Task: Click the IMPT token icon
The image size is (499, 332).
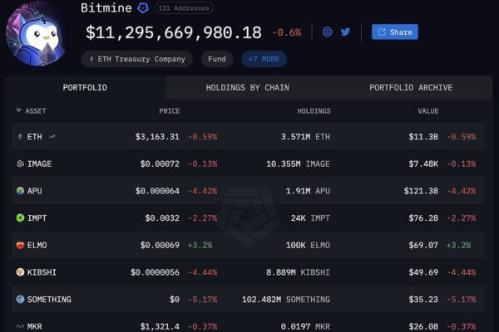Action: pyautogui.click(x=21, y=218)
